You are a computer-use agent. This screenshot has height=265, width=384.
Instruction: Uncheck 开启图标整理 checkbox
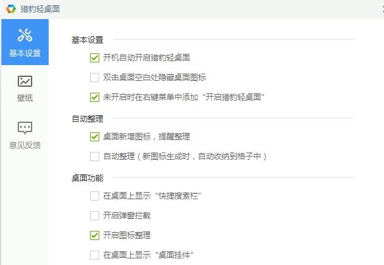click(x=95, y=235)
